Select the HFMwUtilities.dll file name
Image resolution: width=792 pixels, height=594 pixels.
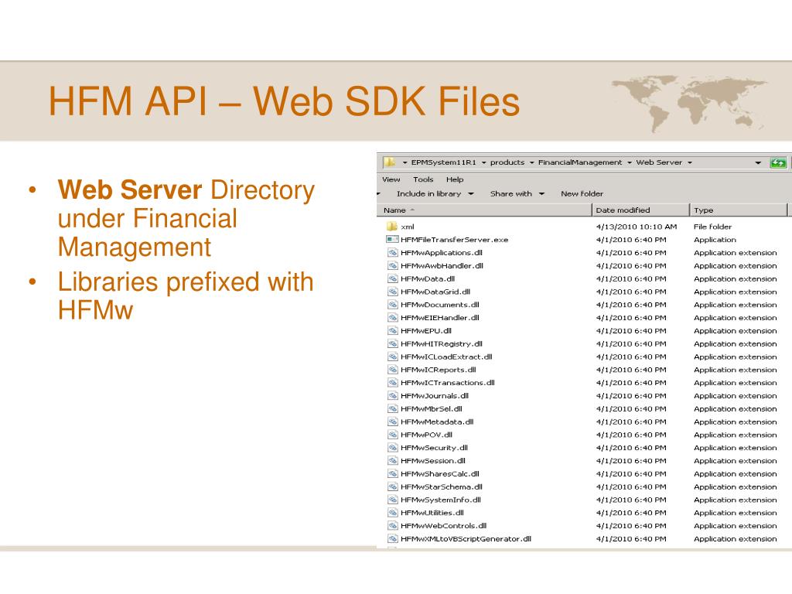click(432, 513)
